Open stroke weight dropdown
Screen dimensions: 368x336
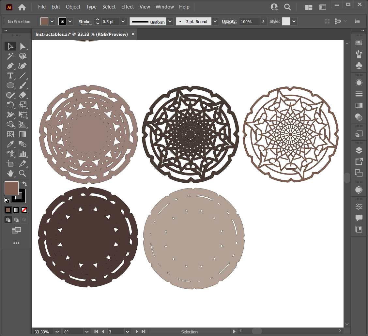click(x=123, y=21)
